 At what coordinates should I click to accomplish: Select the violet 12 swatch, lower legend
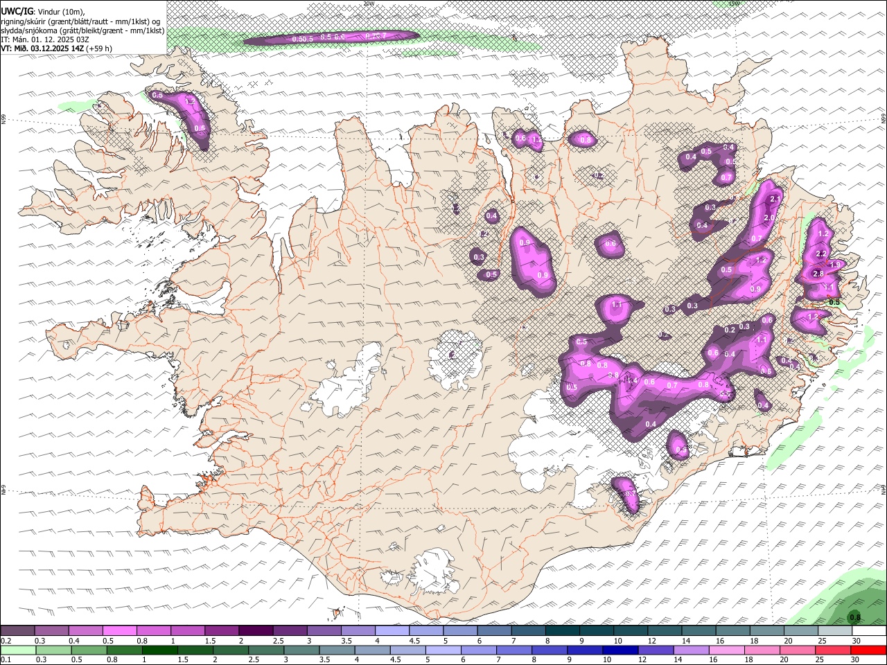pos(656,650)
